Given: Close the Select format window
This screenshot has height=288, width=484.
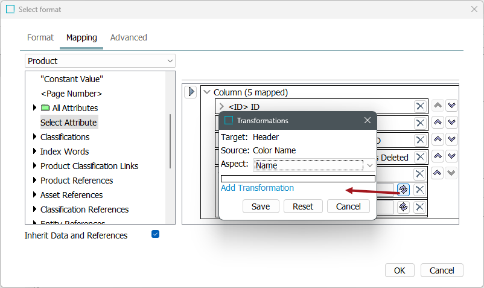Looking at the screenshot, I should coord(474,9).
